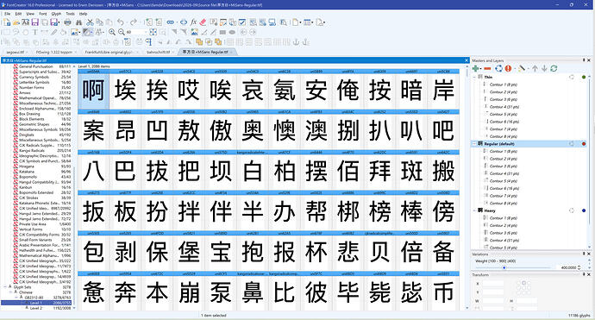595x320 pixels.
Task: Click the green plus Add master icon
Action: point(475,68)
